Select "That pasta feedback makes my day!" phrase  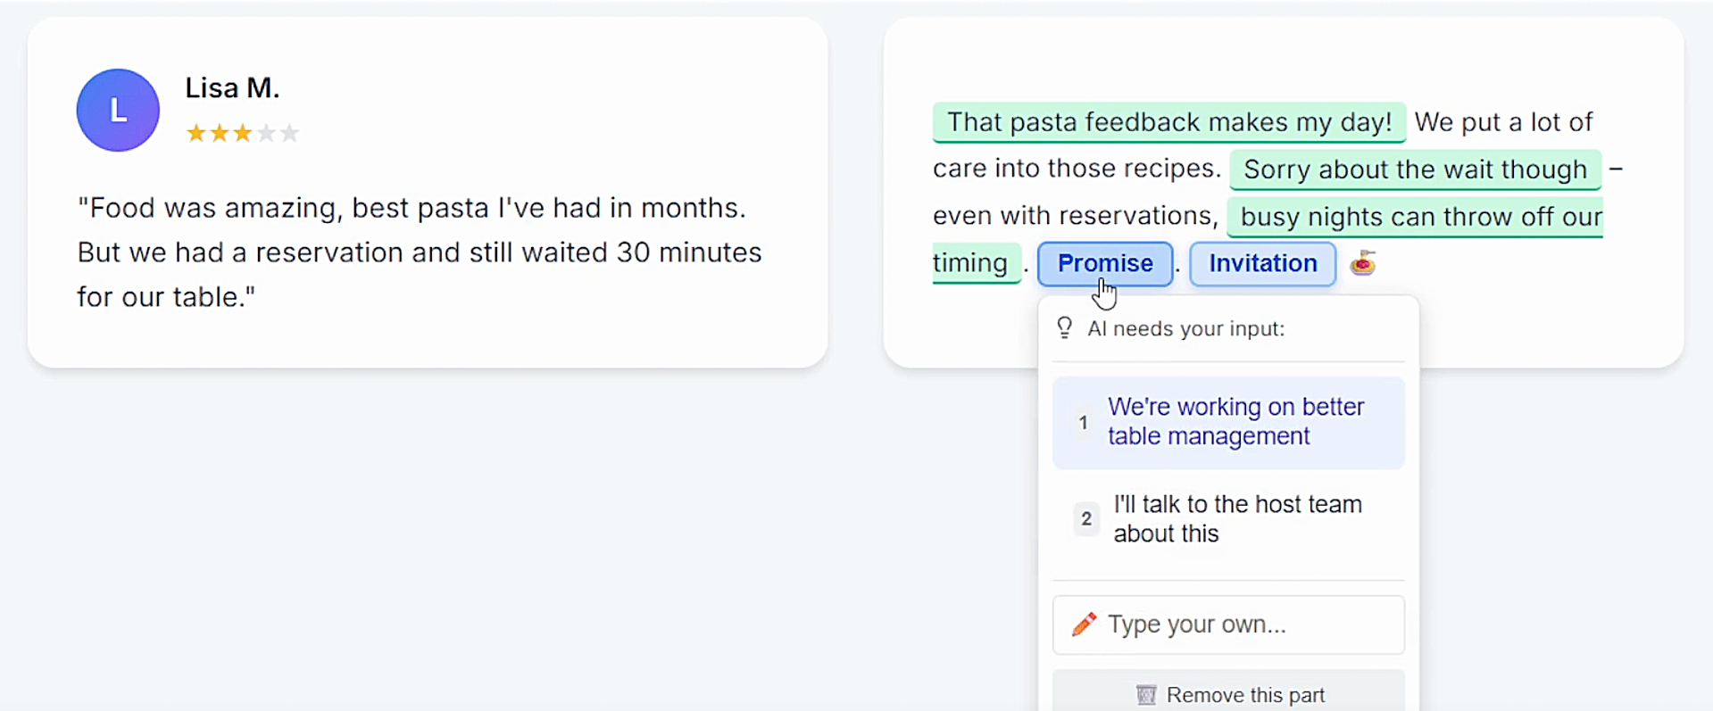coord(1168,122)
